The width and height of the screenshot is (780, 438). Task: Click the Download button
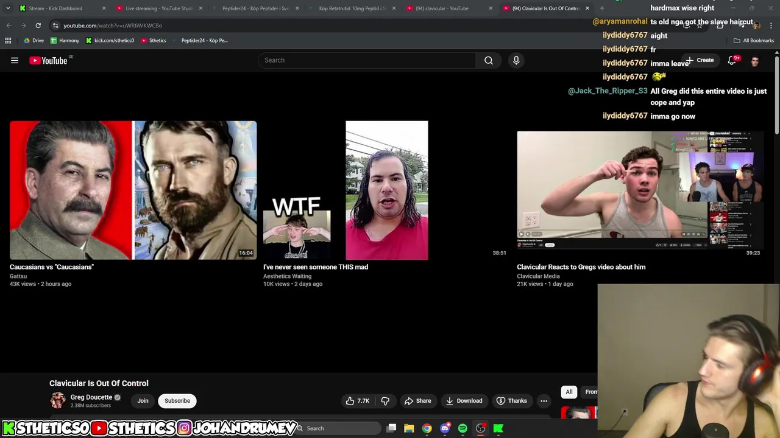(x=464, y=401)
